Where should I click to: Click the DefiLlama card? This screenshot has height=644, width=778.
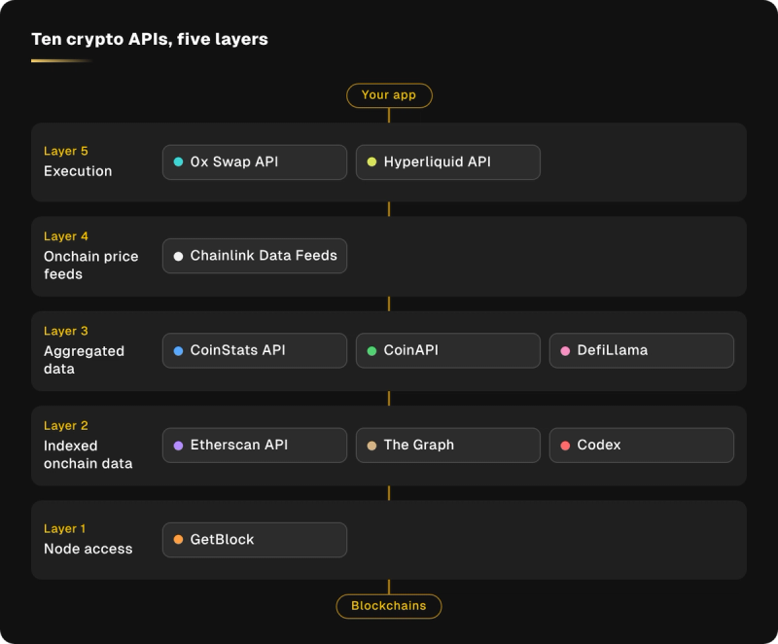[x=642, y=350]
